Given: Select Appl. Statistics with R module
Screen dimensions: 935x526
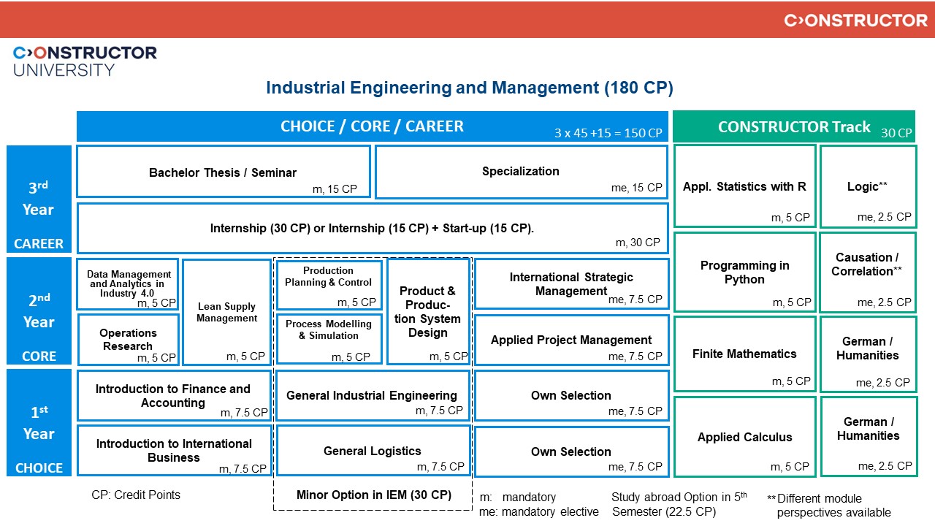Looking at the screenshot, I should [x=744, y=186].
